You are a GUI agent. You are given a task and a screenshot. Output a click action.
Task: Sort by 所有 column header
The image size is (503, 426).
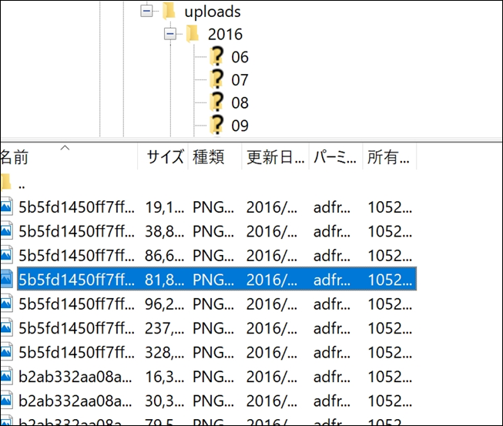click(390, 156)
